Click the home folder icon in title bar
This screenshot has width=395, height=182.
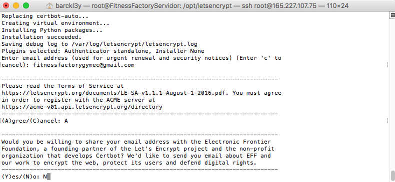49,5
